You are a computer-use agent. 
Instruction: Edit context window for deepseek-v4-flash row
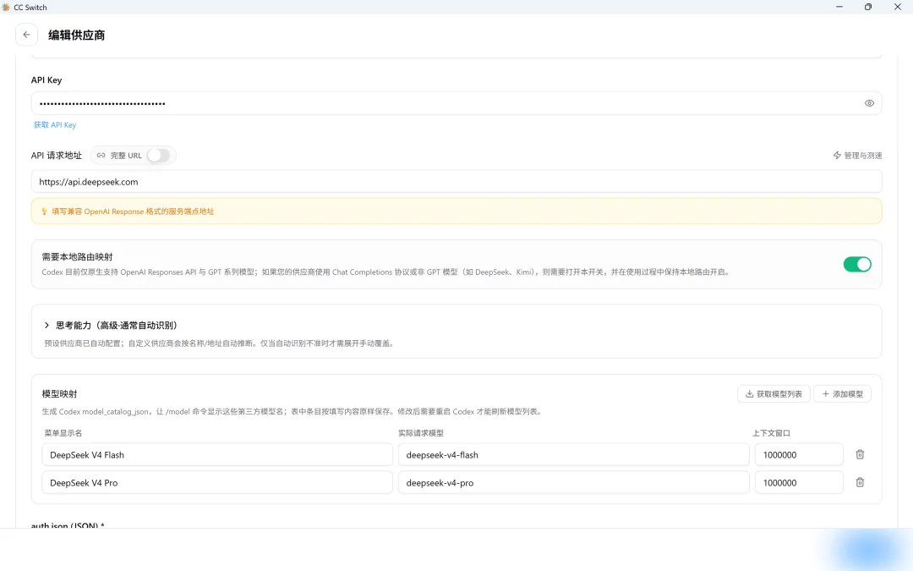click(x=799, y=454)
